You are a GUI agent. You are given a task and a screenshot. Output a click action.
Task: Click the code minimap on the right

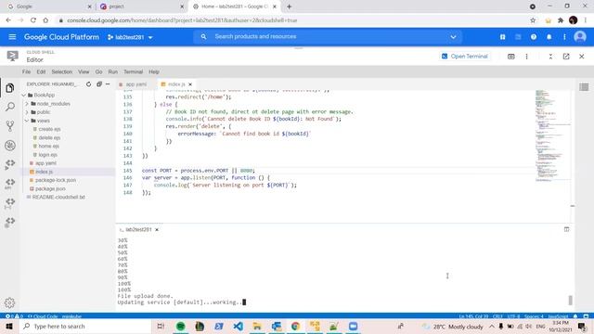tap(553, 136)
